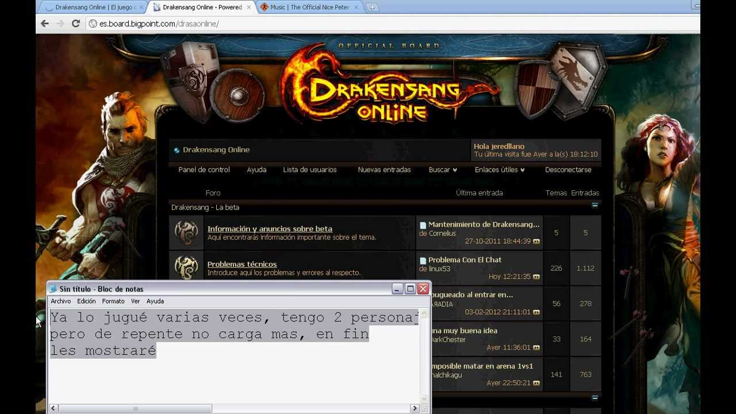Open the 'Mantenimiento de Drakensang...' thread

tap(484, 225)
